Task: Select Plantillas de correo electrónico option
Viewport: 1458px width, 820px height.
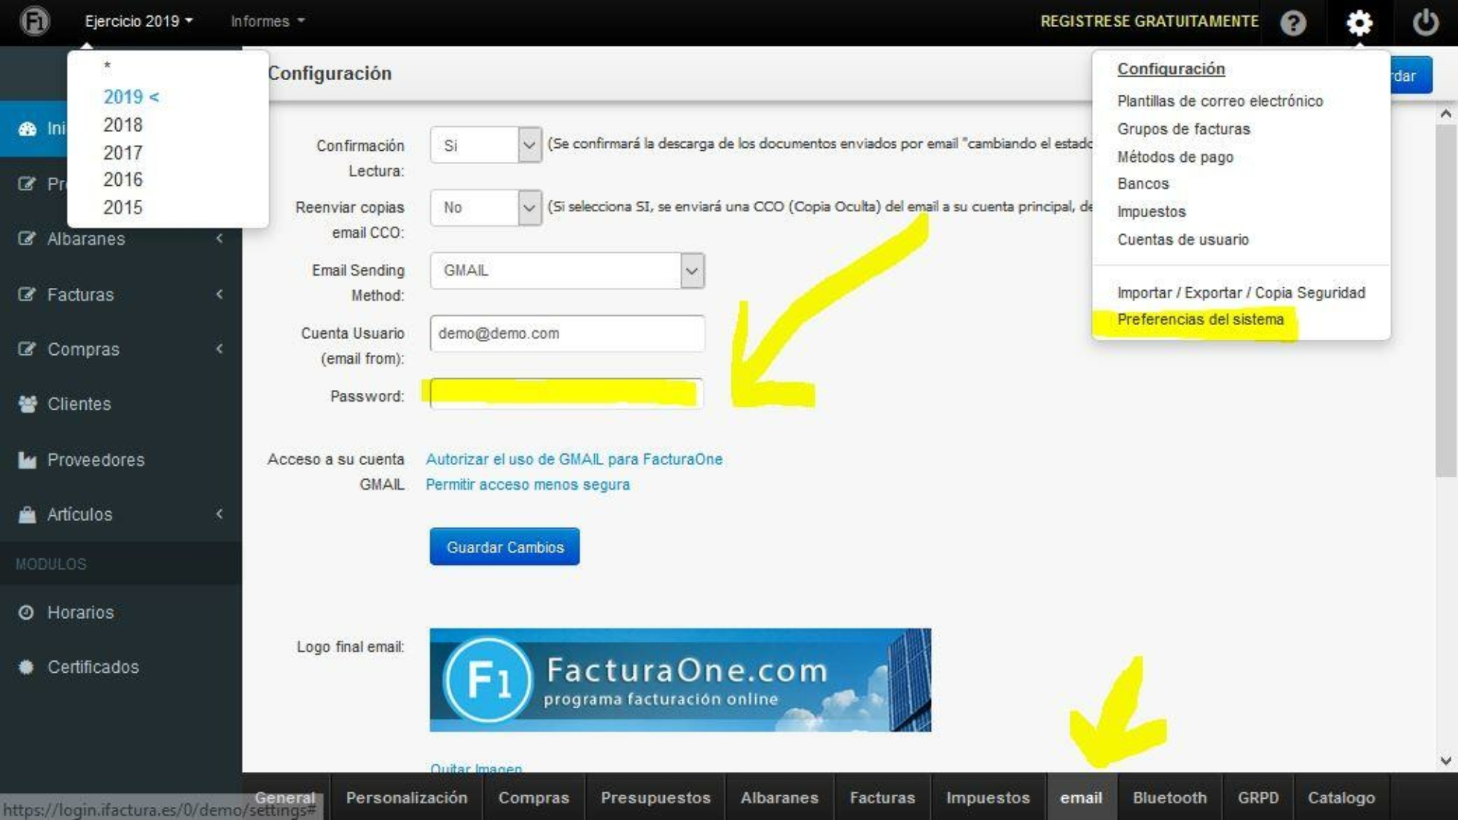Action: tap(1222, 101)
